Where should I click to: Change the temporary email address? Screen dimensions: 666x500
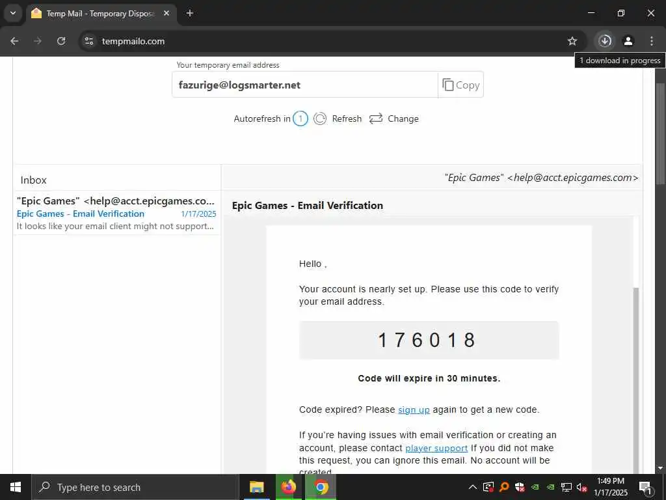coord(393,118)
